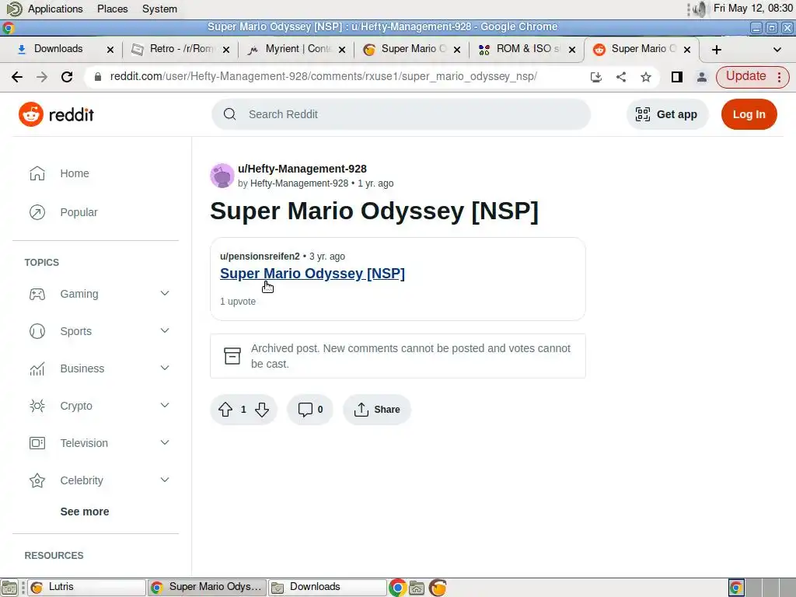796x597 pixels.
Task: Open u/Hefty-Management-928 profile heading link
Action: [302, 169]
